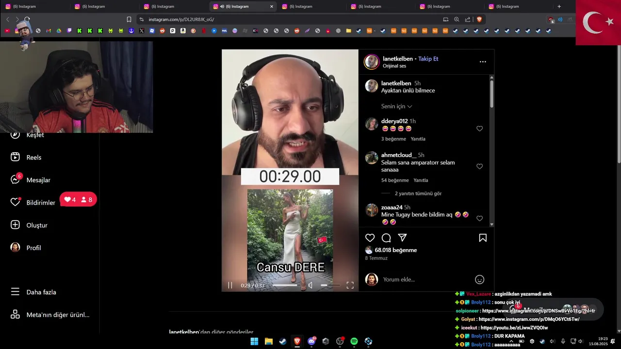Reload the page
The height and width of the screenshot is (349, 621).
(x=27, y=19)
